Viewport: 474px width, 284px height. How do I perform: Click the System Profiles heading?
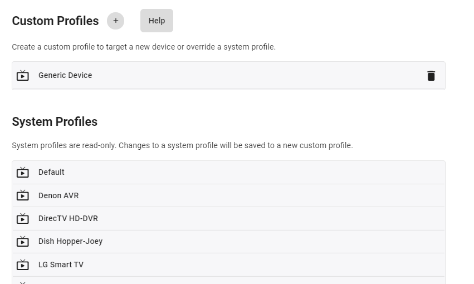(x=55, y=121)
